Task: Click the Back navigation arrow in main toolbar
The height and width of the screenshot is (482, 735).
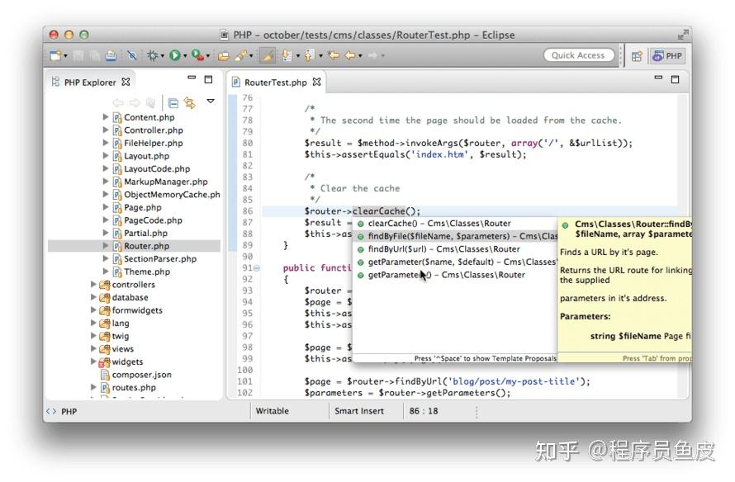Action: click(x=350, y=55)
